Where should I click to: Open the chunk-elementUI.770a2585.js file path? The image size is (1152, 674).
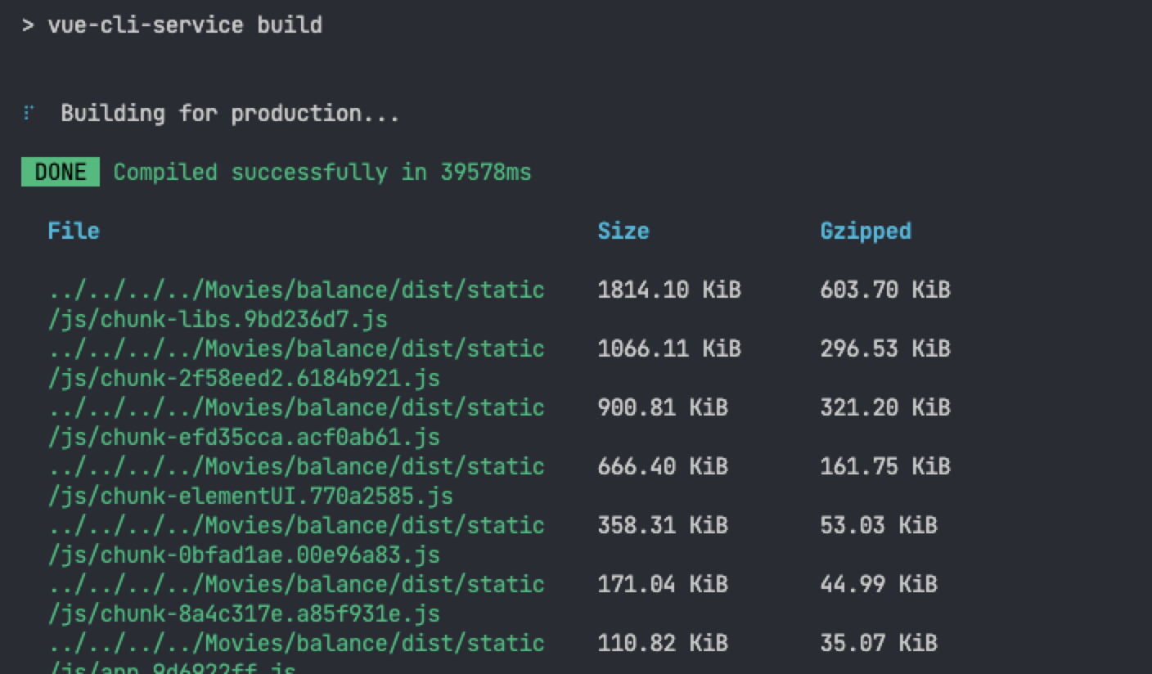250,496
